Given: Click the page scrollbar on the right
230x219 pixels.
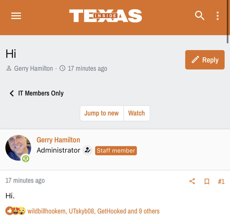Looking at the screenshot, I should coord(228,22).
